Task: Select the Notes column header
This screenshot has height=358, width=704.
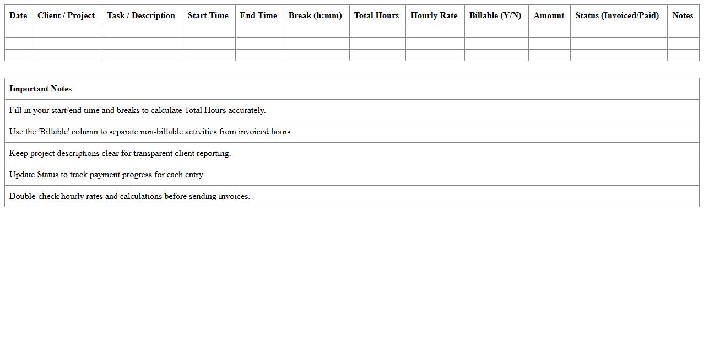Action: point(683,15)
